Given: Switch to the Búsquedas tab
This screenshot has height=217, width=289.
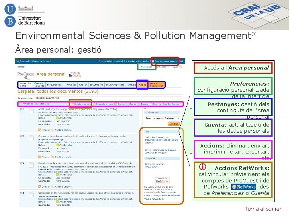Looking at the screenshot, I should (x=55, y=85).
